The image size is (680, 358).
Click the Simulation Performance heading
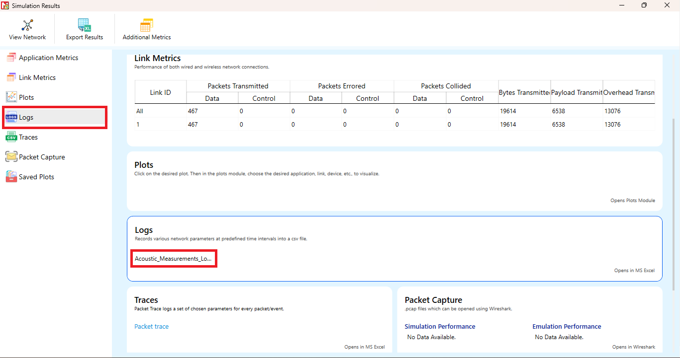point(440,326)
